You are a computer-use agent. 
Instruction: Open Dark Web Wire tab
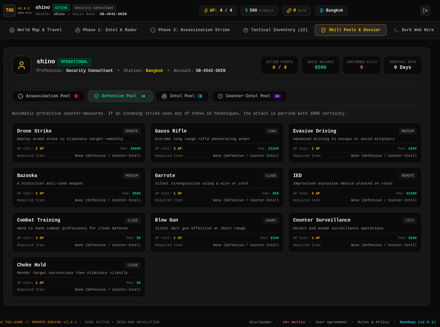click(414, 30)
